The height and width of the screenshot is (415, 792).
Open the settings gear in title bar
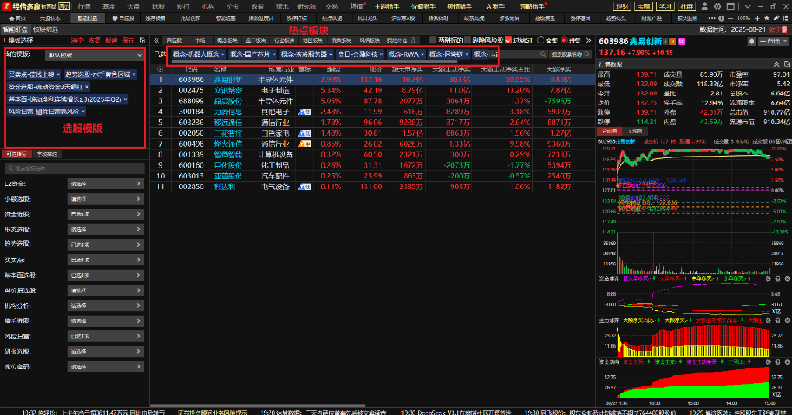point(717,6)
